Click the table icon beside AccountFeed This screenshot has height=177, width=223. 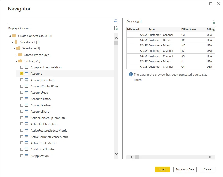(26, 92)
